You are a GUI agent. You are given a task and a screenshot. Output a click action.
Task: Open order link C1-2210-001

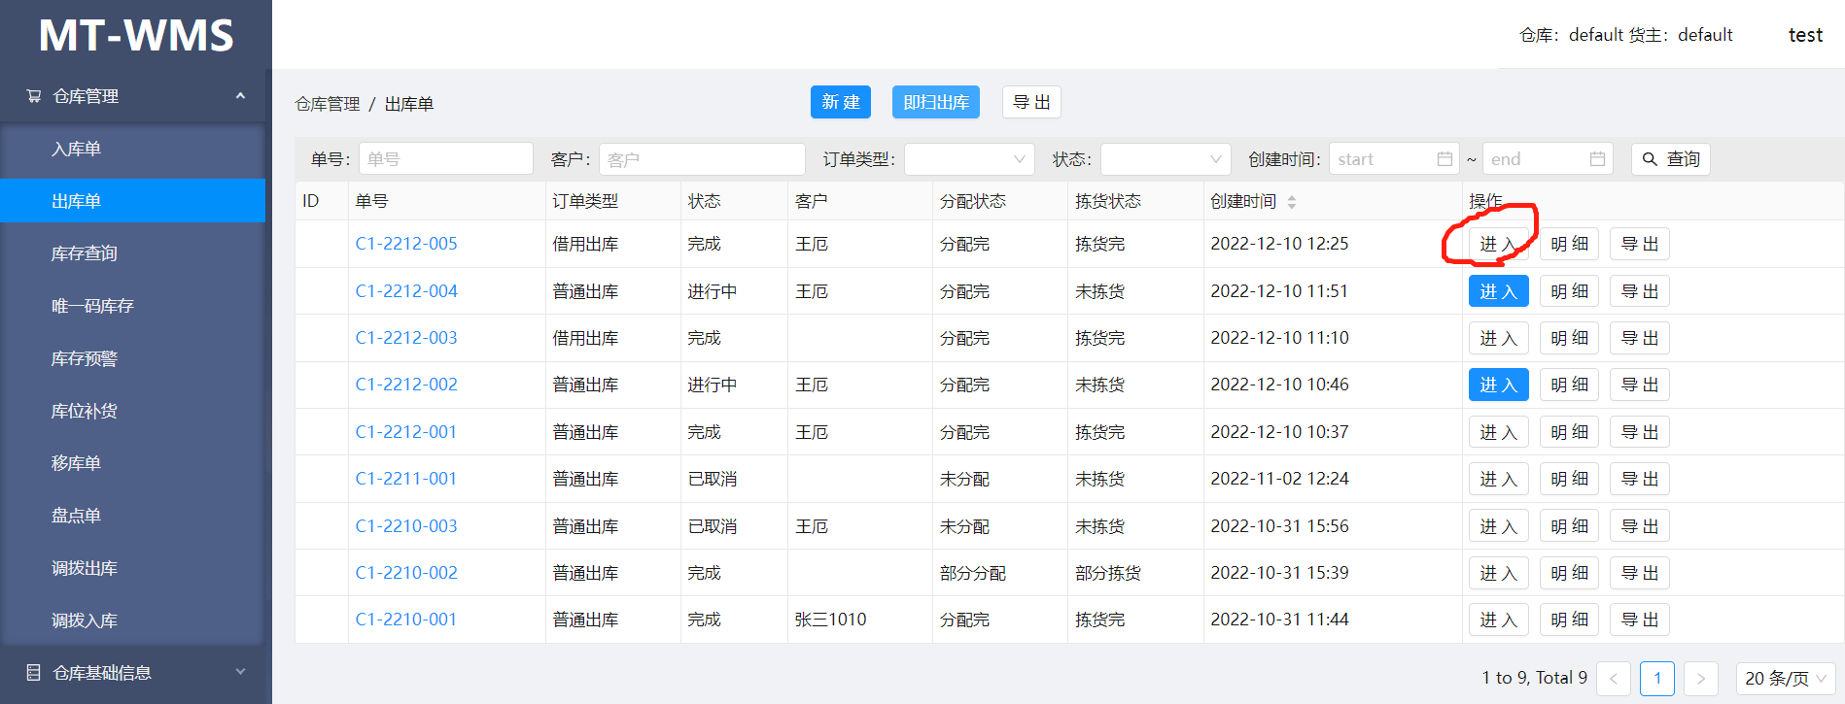click(406, 620)
